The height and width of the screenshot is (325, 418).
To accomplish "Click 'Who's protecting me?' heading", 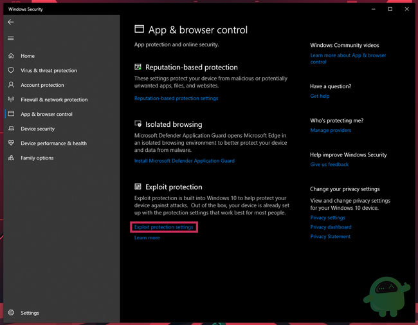I will pos(337,120).
